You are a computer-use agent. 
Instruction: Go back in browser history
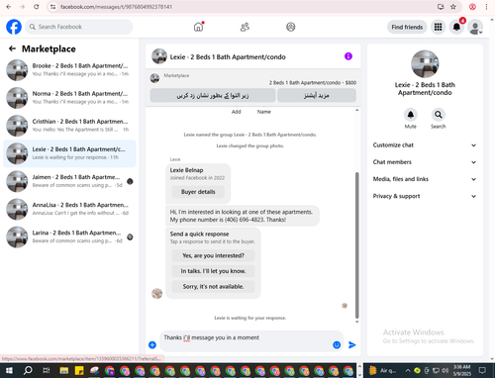[x=9, y=7]
